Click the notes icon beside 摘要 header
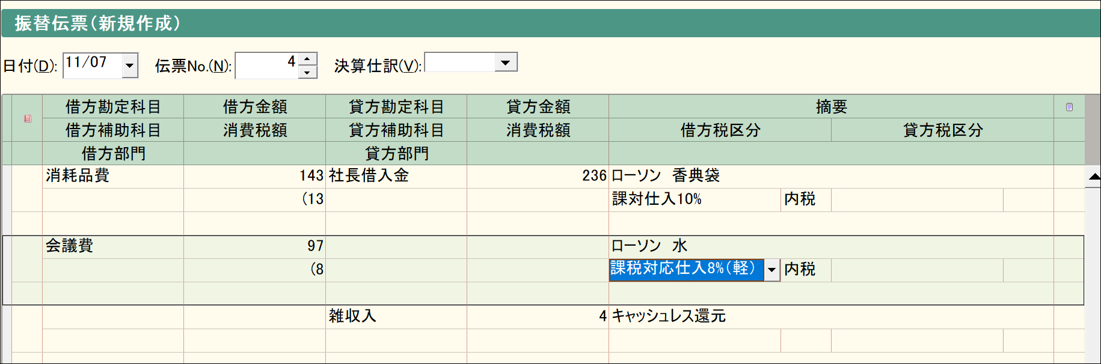The image size is (1101, 364). coord(1069,107)
